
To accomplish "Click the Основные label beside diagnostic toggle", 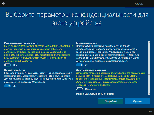I will pyautogui.click(x=90, y=89).
